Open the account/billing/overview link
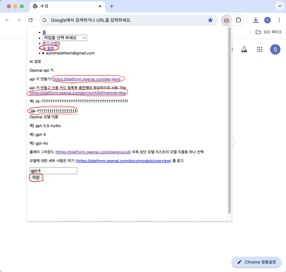Viewport: 286px width, 272px height. 78,93
